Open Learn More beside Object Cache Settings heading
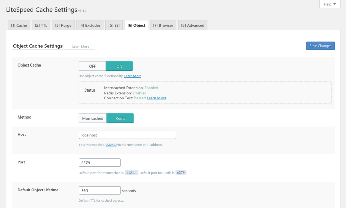The height and width of the screenshot is (208, 346). (x=80, y=46)
